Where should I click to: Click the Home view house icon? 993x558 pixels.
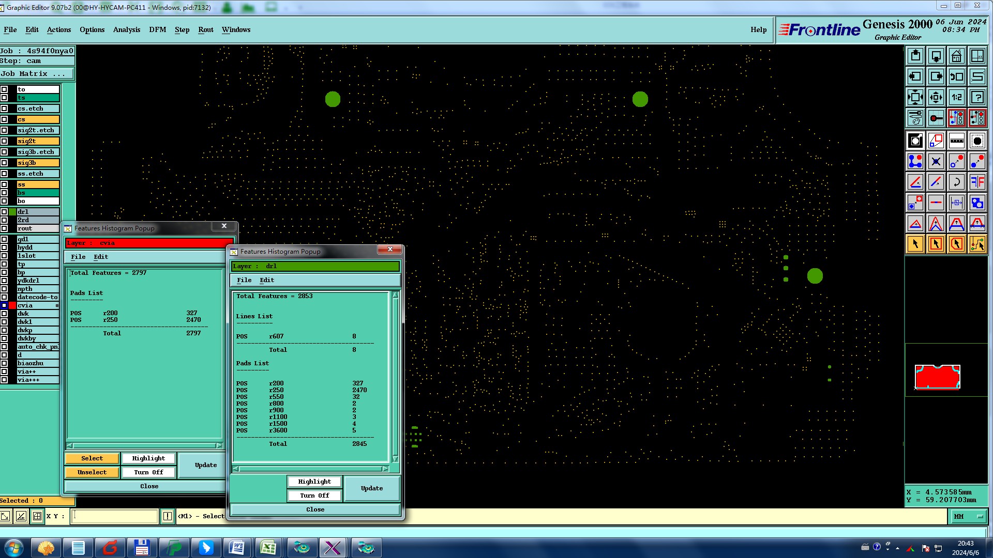957,56
